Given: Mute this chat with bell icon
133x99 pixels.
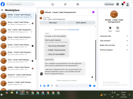Looking at the screenshot, I should pyautogui.click(x=110, y=28).
